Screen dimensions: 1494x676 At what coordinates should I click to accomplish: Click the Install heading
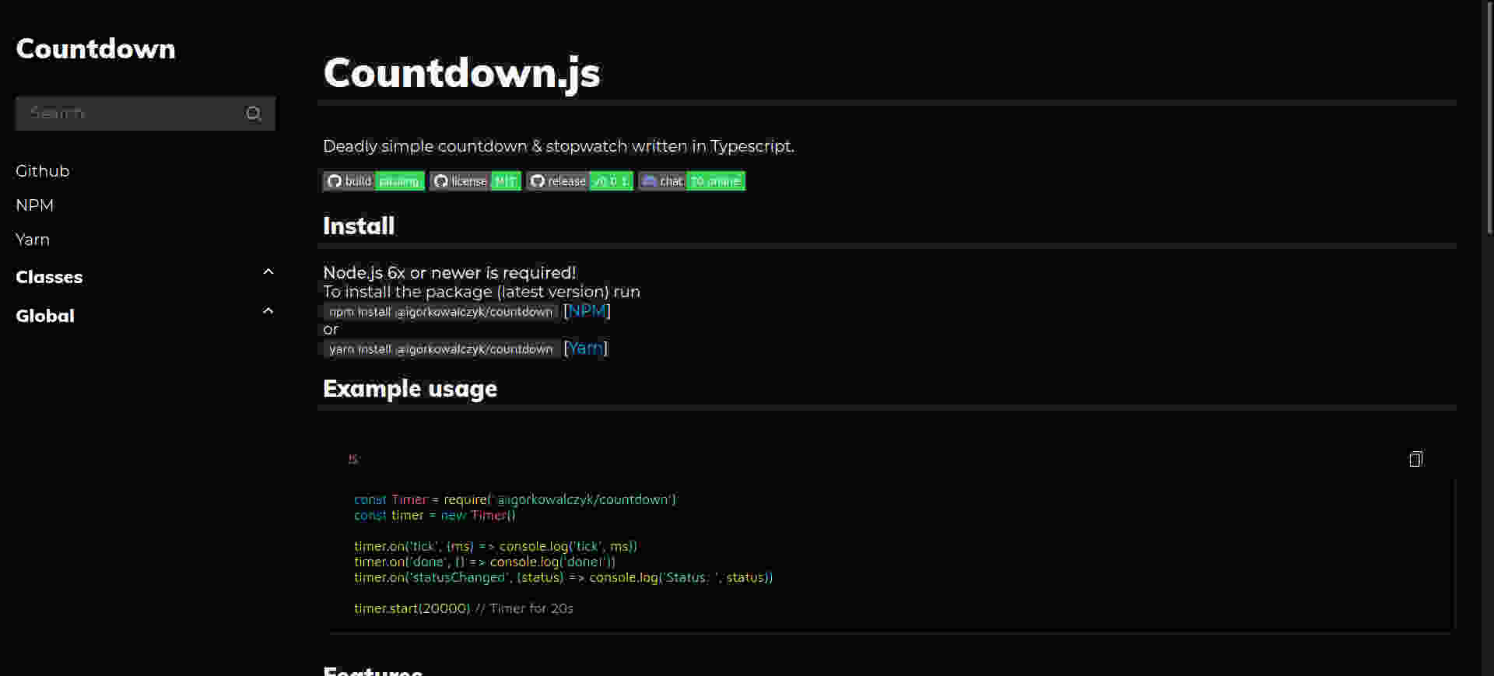point(359,226)
